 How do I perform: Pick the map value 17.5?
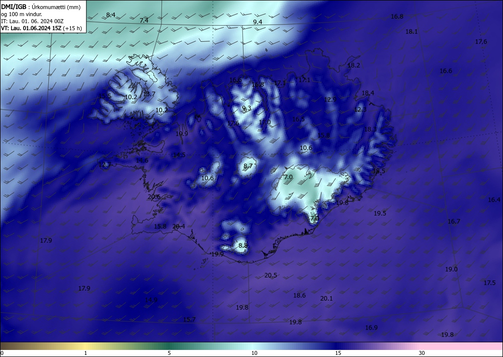(x=489, y=283)
